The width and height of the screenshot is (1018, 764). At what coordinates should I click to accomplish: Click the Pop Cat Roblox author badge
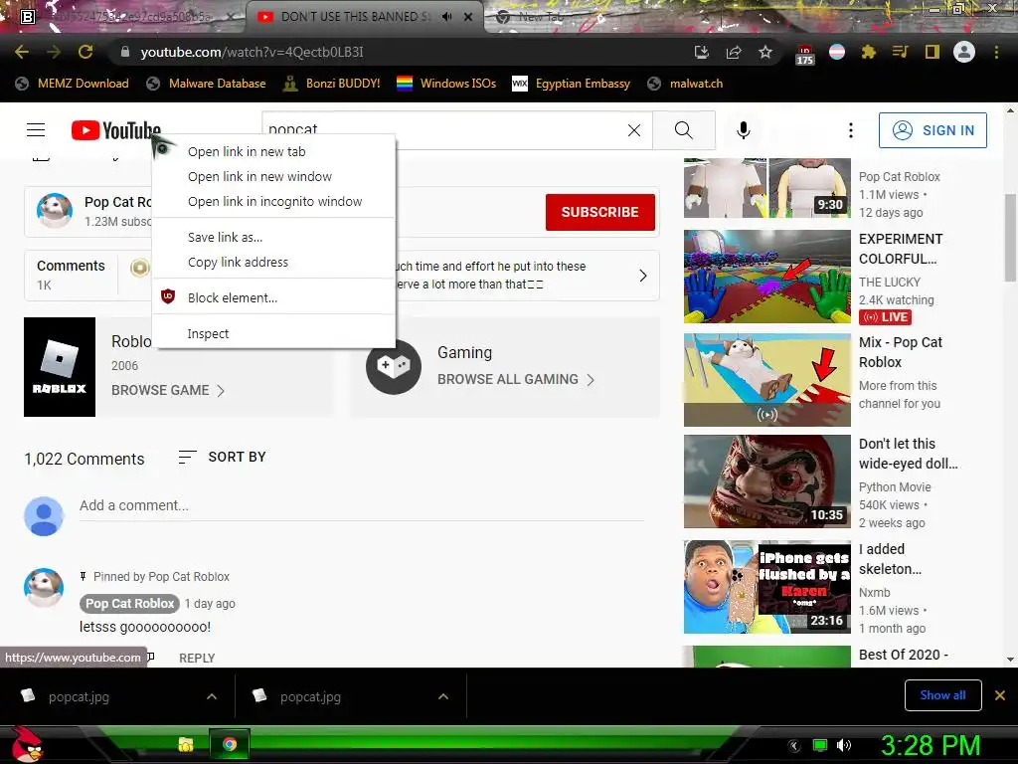(130, 604)
